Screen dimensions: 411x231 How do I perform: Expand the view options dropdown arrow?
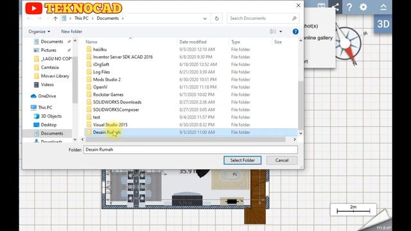pos(281,31)
